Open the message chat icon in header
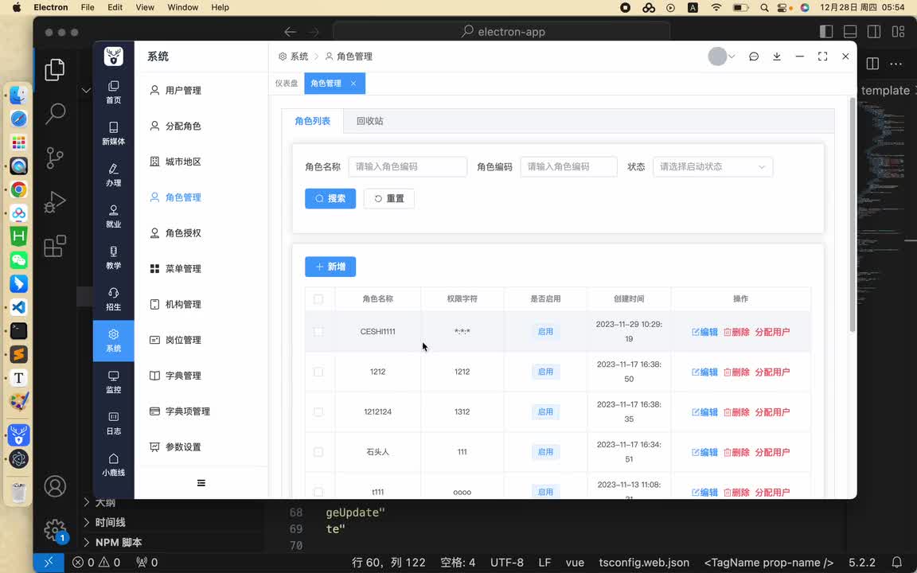 754,57
